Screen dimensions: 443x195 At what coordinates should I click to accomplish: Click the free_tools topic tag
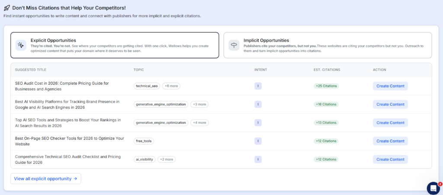pos(144,141)
